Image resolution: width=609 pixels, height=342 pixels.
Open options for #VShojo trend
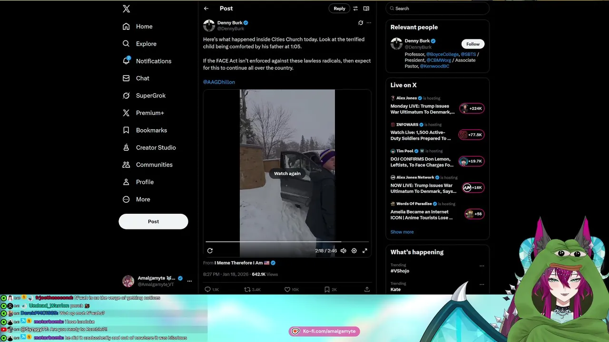pyautogui.click(x=481, y=266)
